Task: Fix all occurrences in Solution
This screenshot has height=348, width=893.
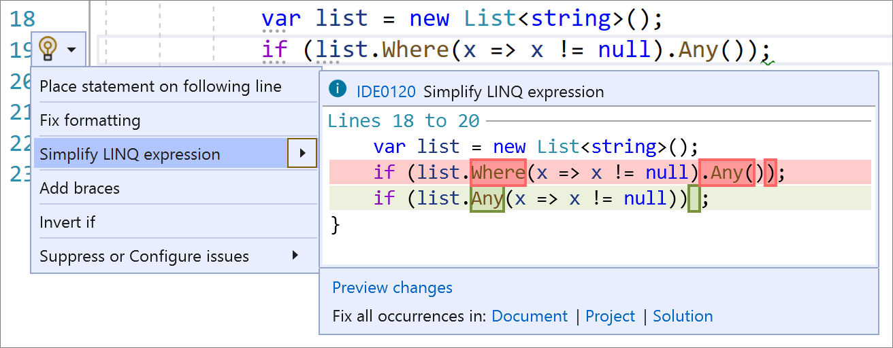Action: [x=683, y=316]
